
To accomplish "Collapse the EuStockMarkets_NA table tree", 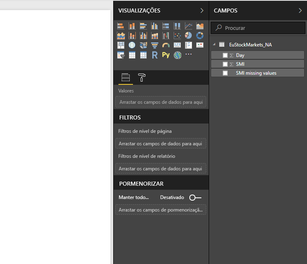I will 214,44.
